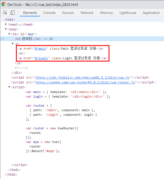Image resolution: width=164 pixels, height=179 pixels.
Task: Open the unpkg vue-router.js script URL
Action: coord(85,82)
